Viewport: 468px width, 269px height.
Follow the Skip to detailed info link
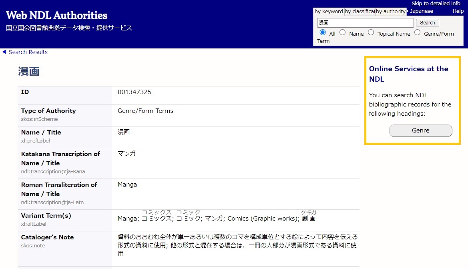[x=436, y=4]
